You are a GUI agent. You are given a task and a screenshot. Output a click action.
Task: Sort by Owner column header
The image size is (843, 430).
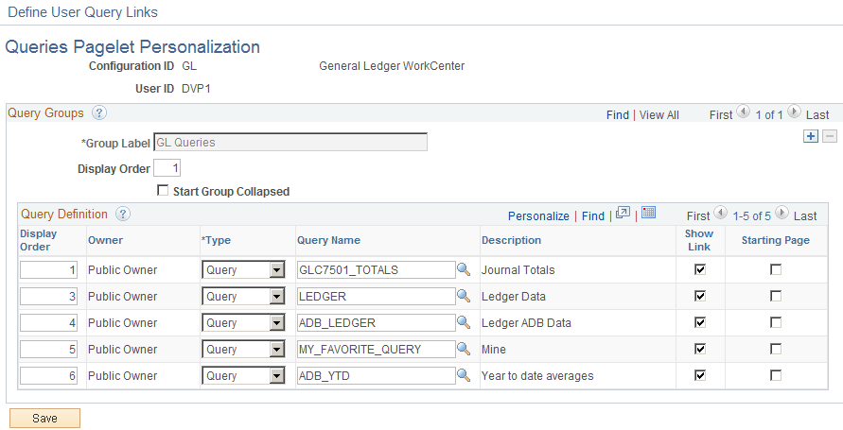(105, 240)
